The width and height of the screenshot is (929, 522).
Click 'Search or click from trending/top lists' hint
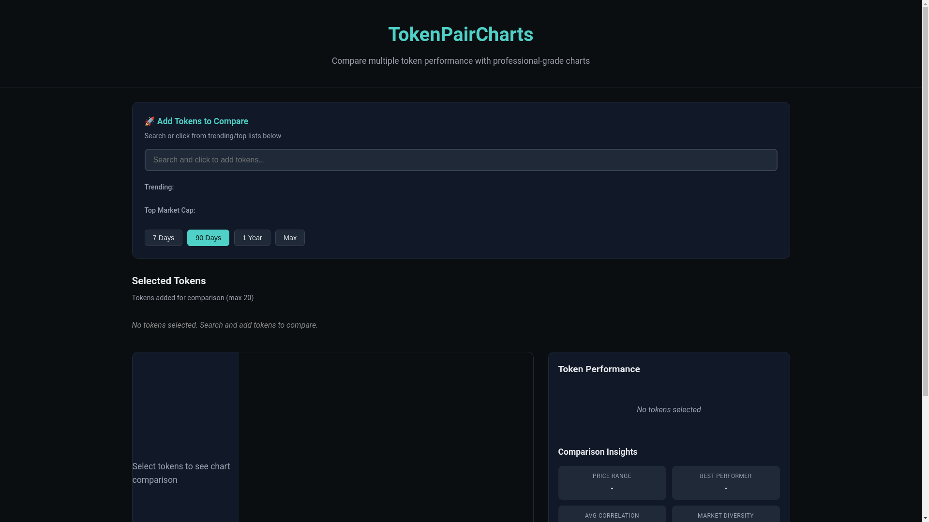tap(212, 136)
